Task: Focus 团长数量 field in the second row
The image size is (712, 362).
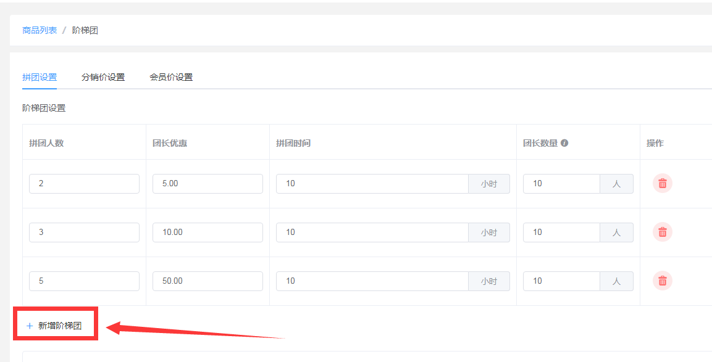Action: (562, 232)
